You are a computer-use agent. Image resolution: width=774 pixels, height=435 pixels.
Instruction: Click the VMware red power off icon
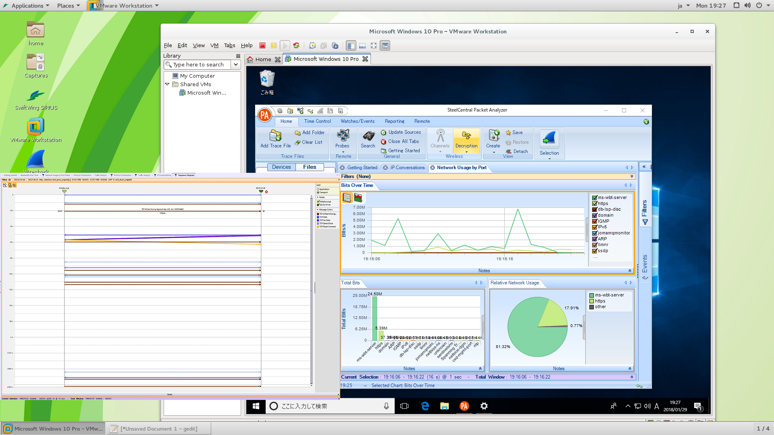coord(262,46)
